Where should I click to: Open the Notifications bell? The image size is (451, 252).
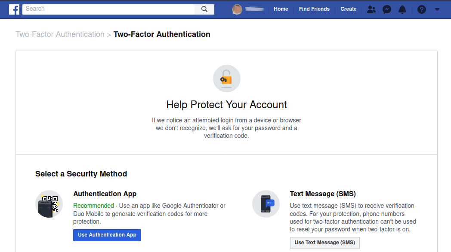402,9
